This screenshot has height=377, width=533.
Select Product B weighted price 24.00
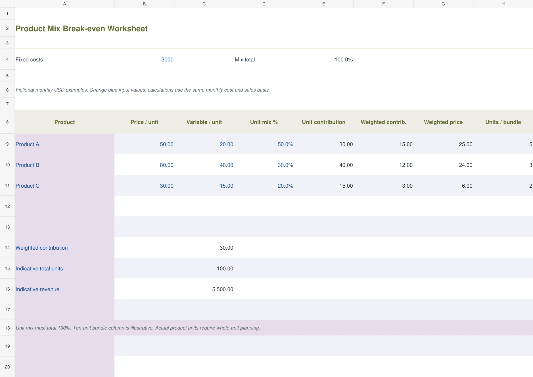(x=443, y=165)
